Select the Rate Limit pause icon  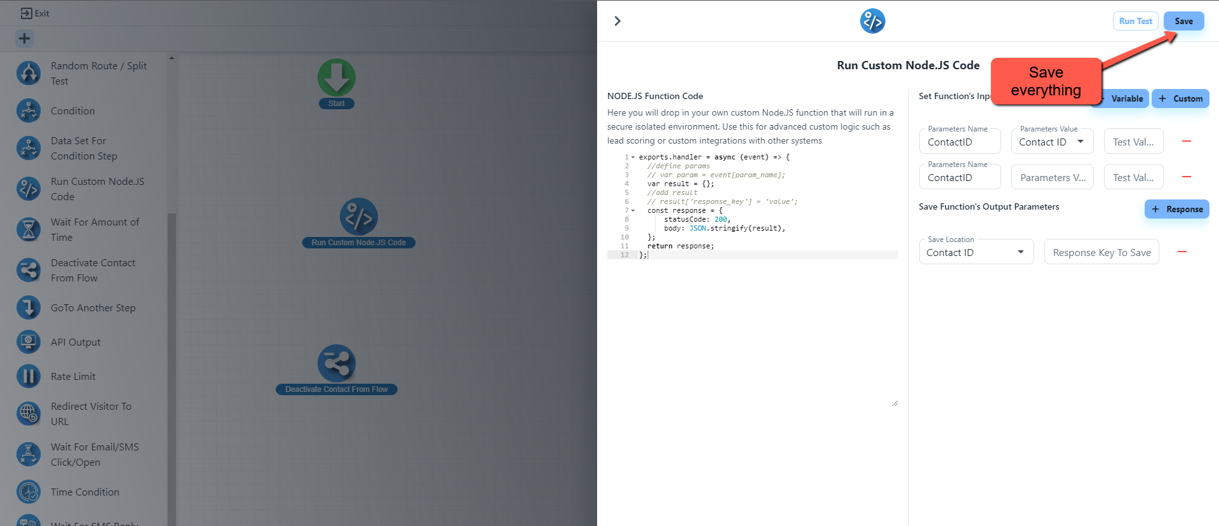(x=29, y=376)
